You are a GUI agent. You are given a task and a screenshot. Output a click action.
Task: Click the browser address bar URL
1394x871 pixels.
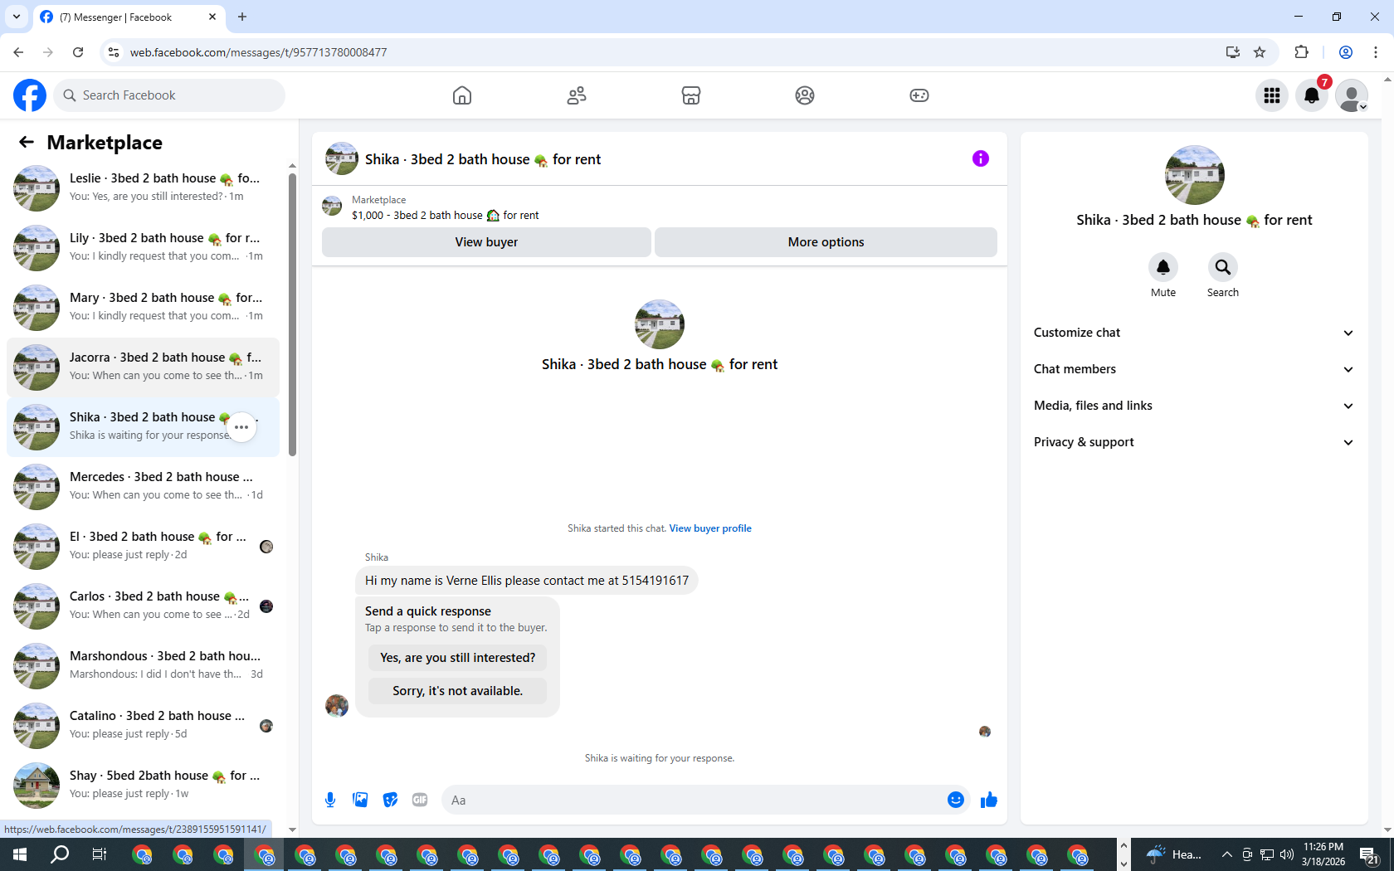tap(258, 52)
